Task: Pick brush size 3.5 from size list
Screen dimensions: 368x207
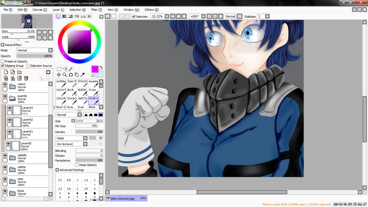Action: (x=86, y=186)
